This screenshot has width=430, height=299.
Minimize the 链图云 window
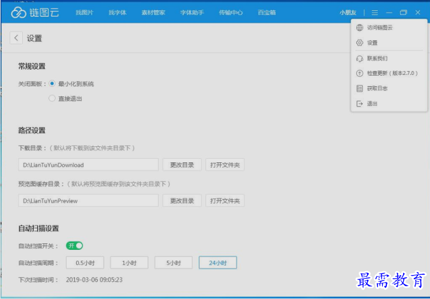(389, 13)
